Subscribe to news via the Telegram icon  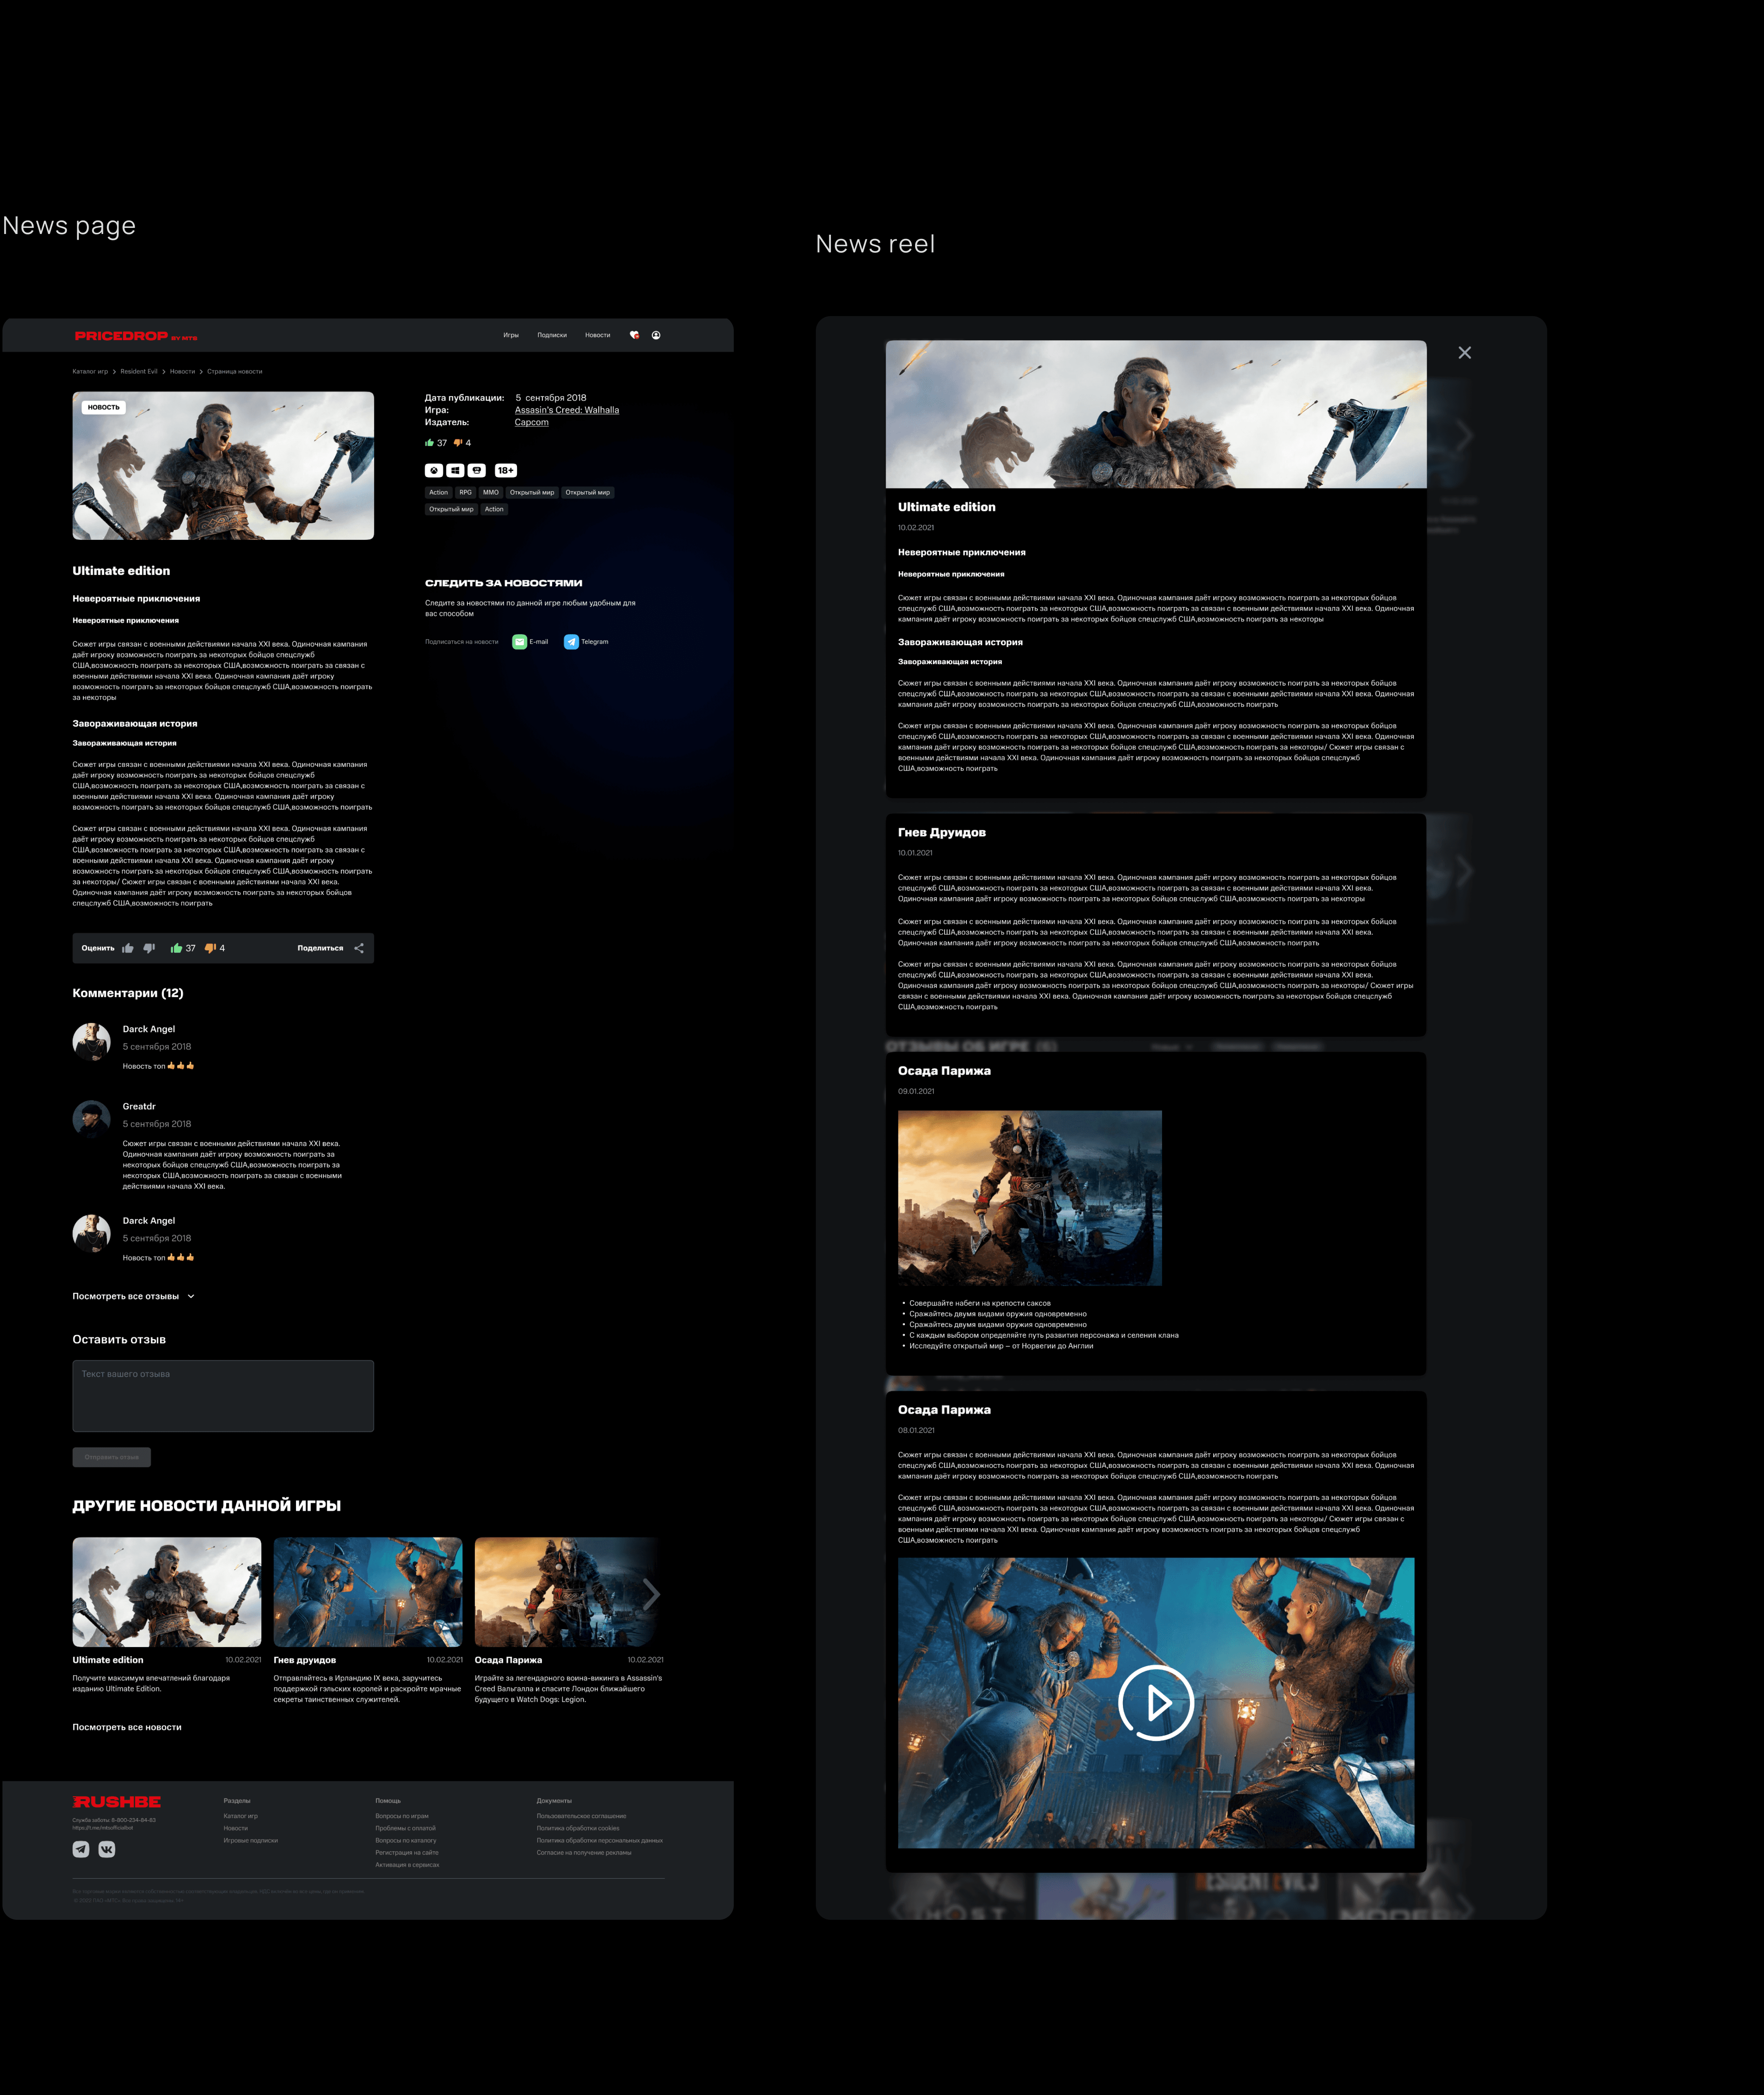[x=571, y=642]
